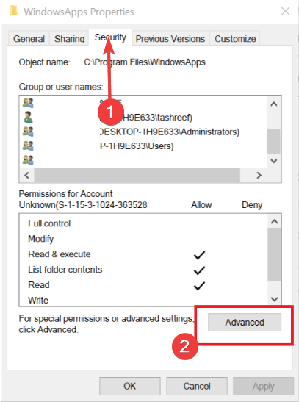Click the Modify permission row
The image size is (299, 402).
pyautogui.click(x=143, y=239)
